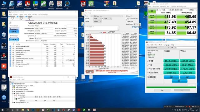Open the Файл menu in CrystalDiskInfo
Screen dimensions: 200x112
(10, 15)
